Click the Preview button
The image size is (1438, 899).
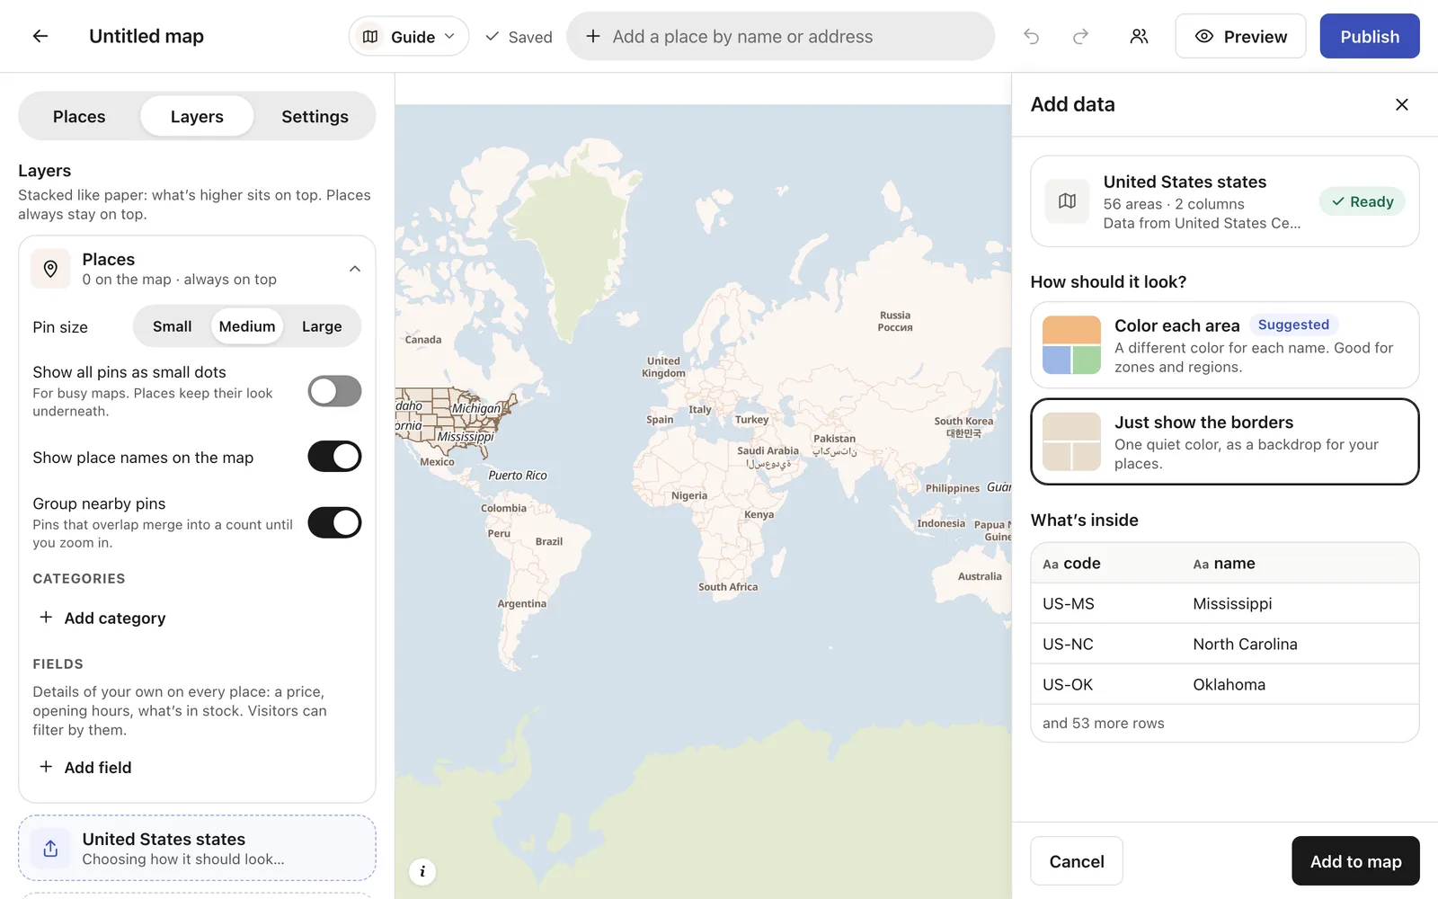(1240, 36)
